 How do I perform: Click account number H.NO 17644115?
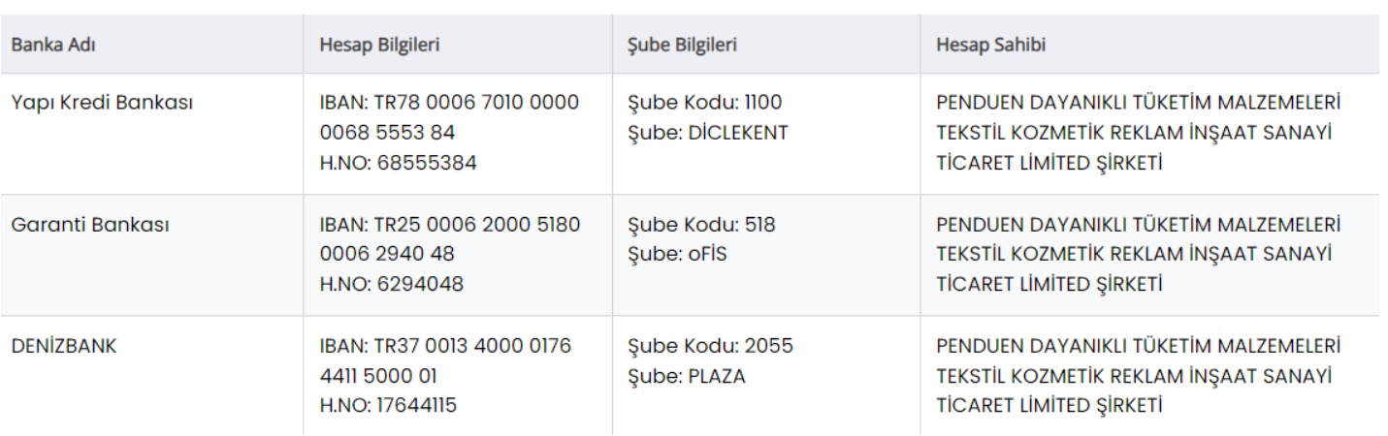click(x=388, y=407)
